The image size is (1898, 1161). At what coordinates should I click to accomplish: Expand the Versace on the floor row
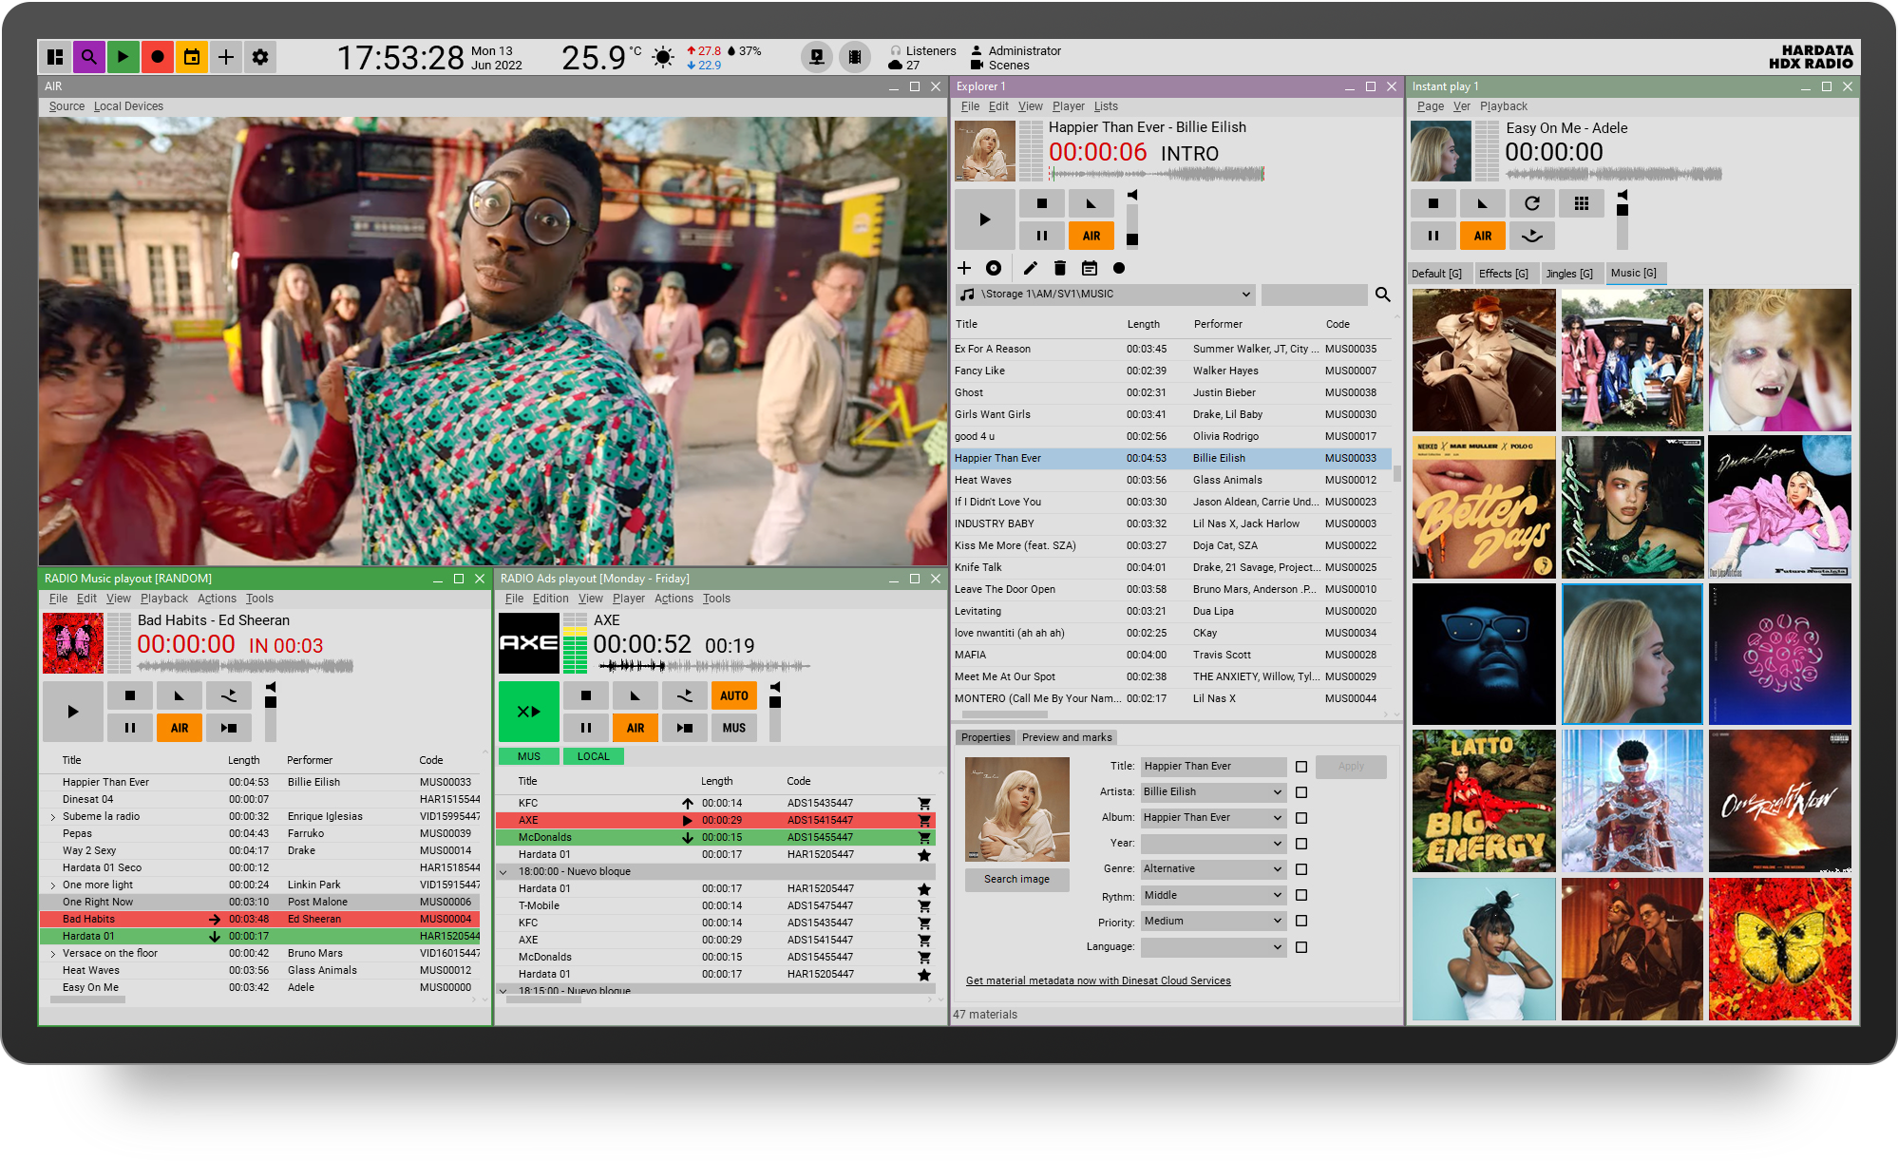52,954
